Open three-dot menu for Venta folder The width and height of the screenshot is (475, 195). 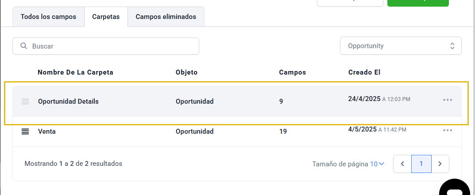(448, 131)
